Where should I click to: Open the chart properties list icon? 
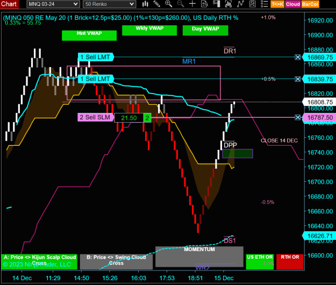point(264,4)
